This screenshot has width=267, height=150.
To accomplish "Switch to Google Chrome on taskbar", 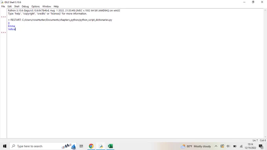I will (x=91, y=146).
